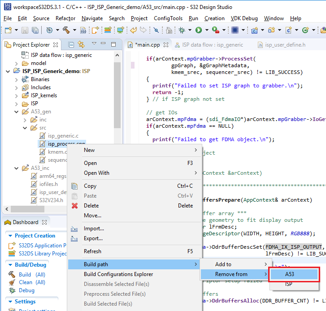The image size is (326, 311).
Task: Switch to the isp_user_define.h editor tab
Action: click(285, 45)
